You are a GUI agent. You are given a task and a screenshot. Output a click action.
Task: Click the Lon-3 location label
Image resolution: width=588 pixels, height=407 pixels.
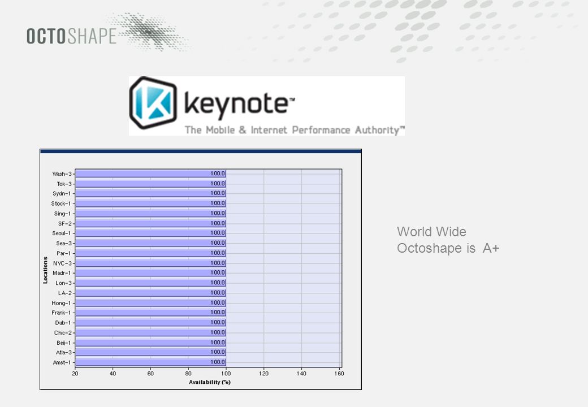tap(64, 283)
